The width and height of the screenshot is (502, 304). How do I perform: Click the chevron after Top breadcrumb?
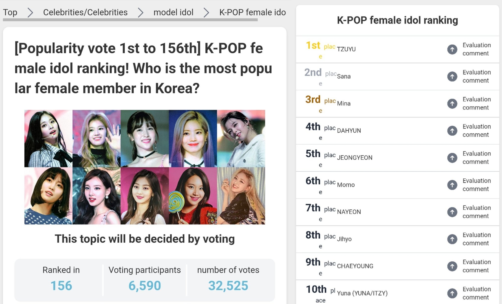click(x=30, y=13)
